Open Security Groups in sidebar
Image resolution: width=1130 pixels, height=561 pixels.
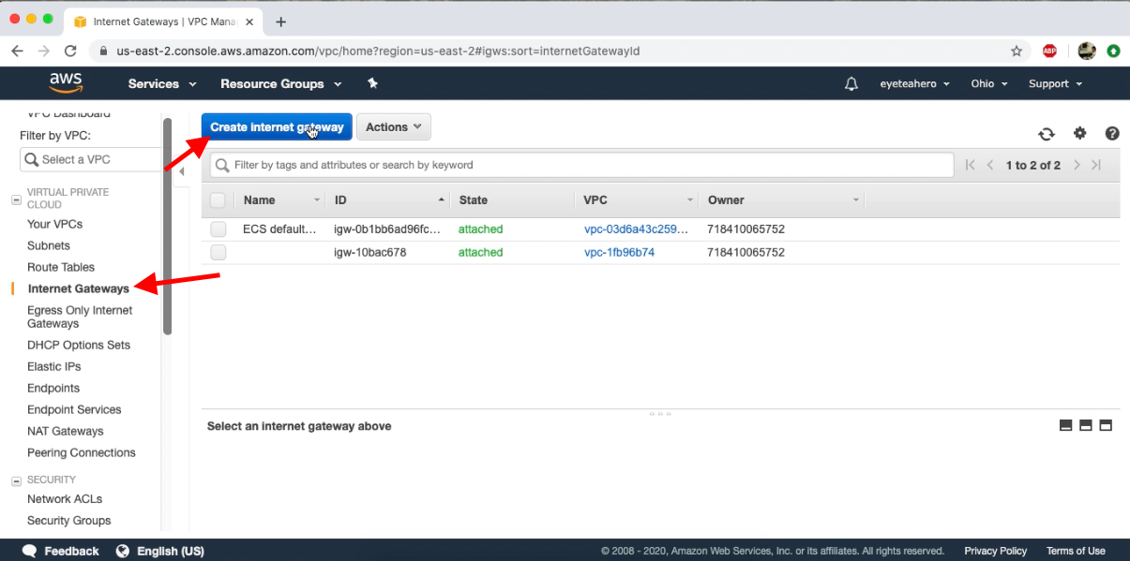coord(68,521)
